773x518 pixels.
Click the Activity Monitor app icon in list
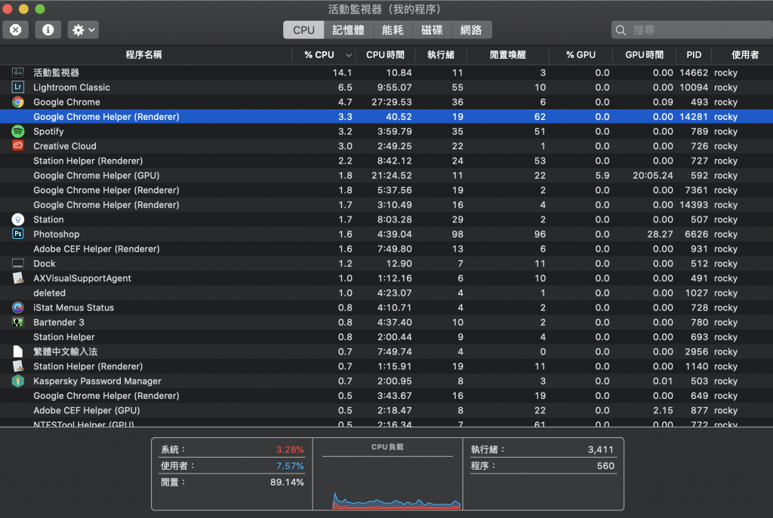click(18, 73)
